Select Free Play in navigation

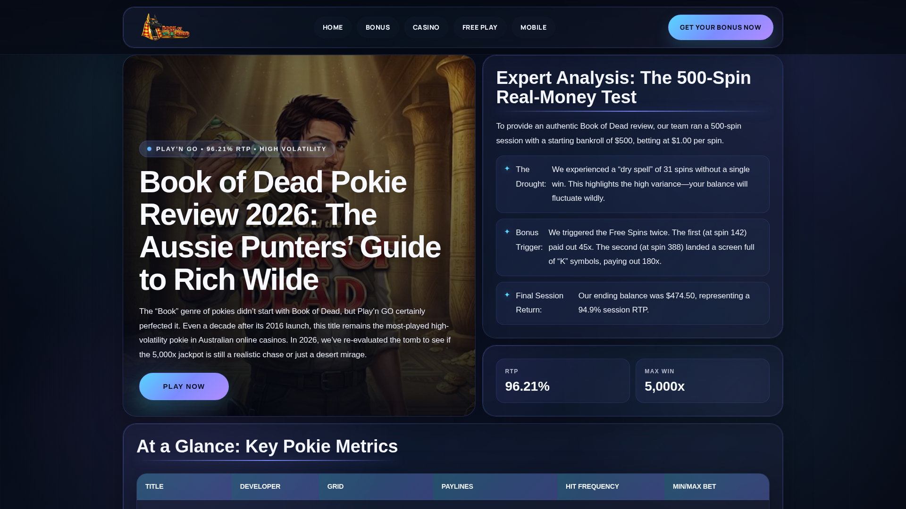480,27
